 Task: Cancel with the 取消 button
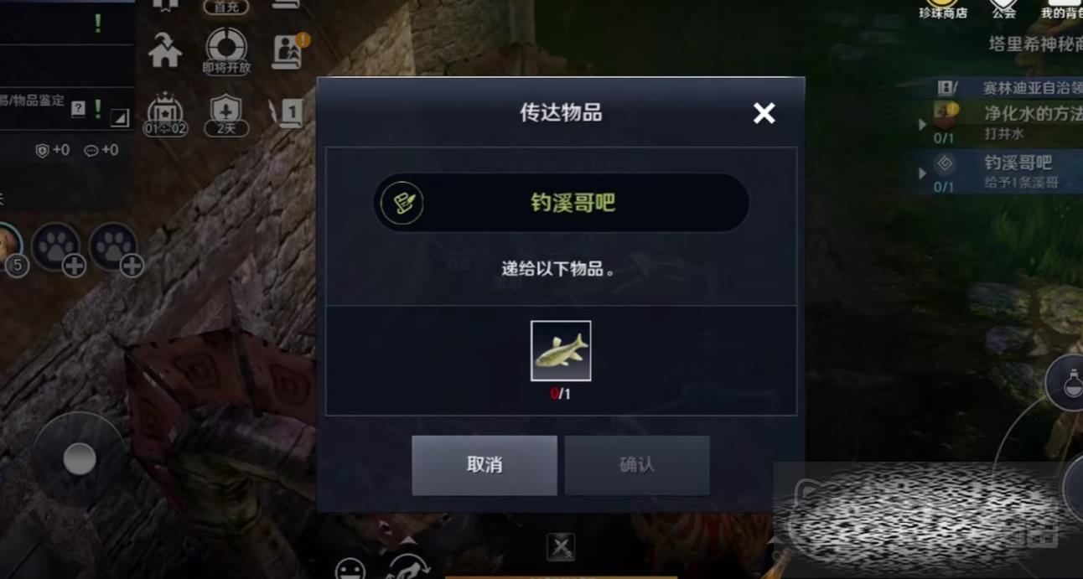pos(484,465)
